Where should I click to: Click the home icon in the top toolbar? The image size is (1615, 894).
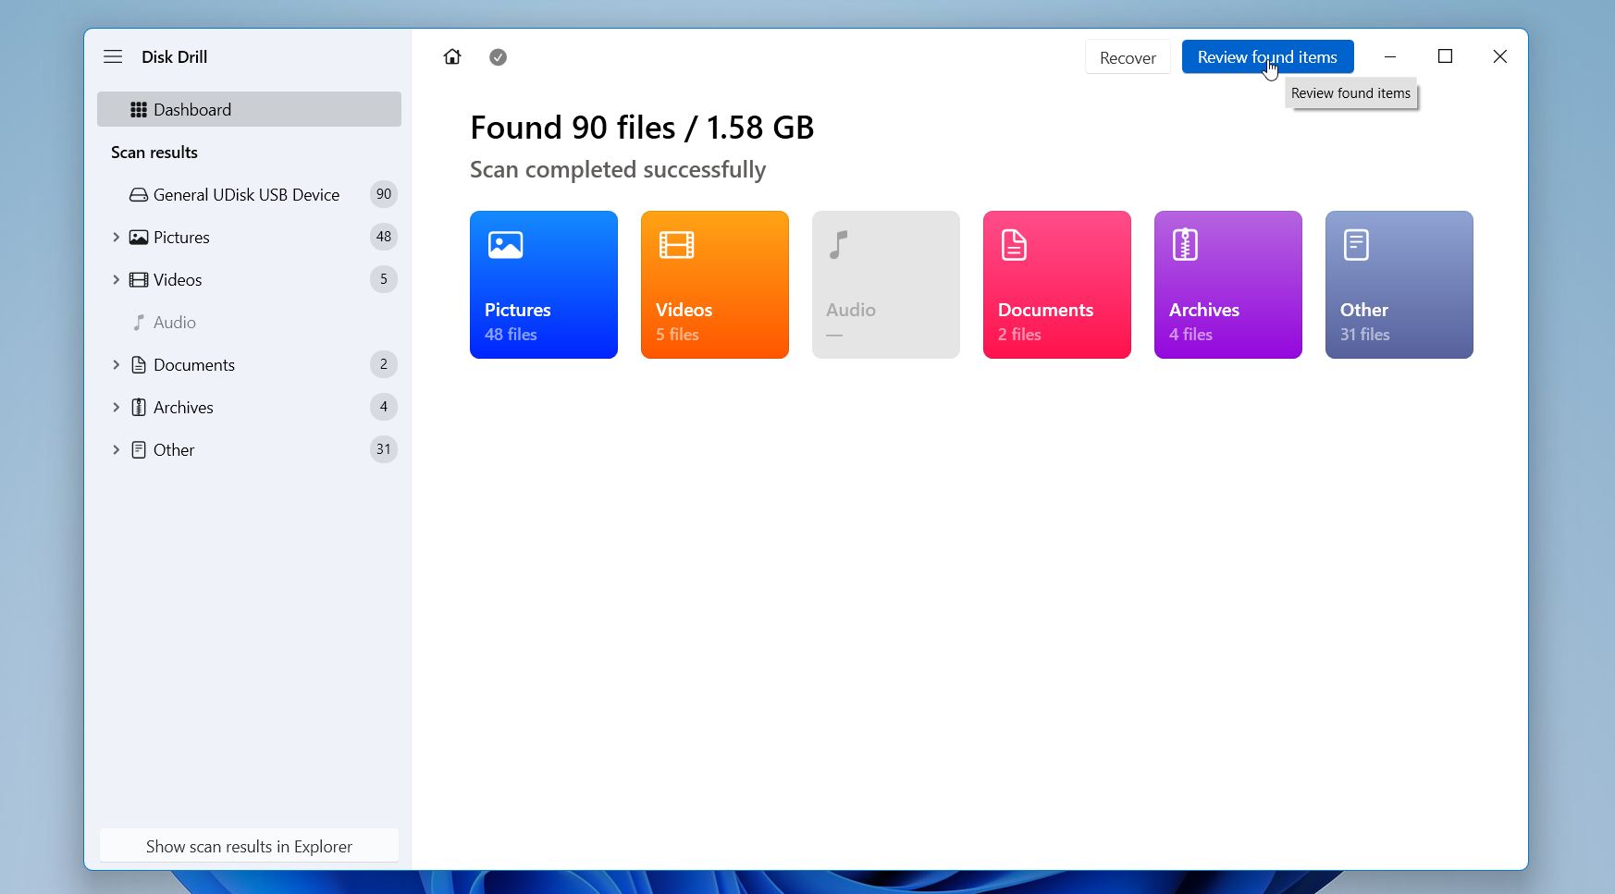click(x=452, y=56)
